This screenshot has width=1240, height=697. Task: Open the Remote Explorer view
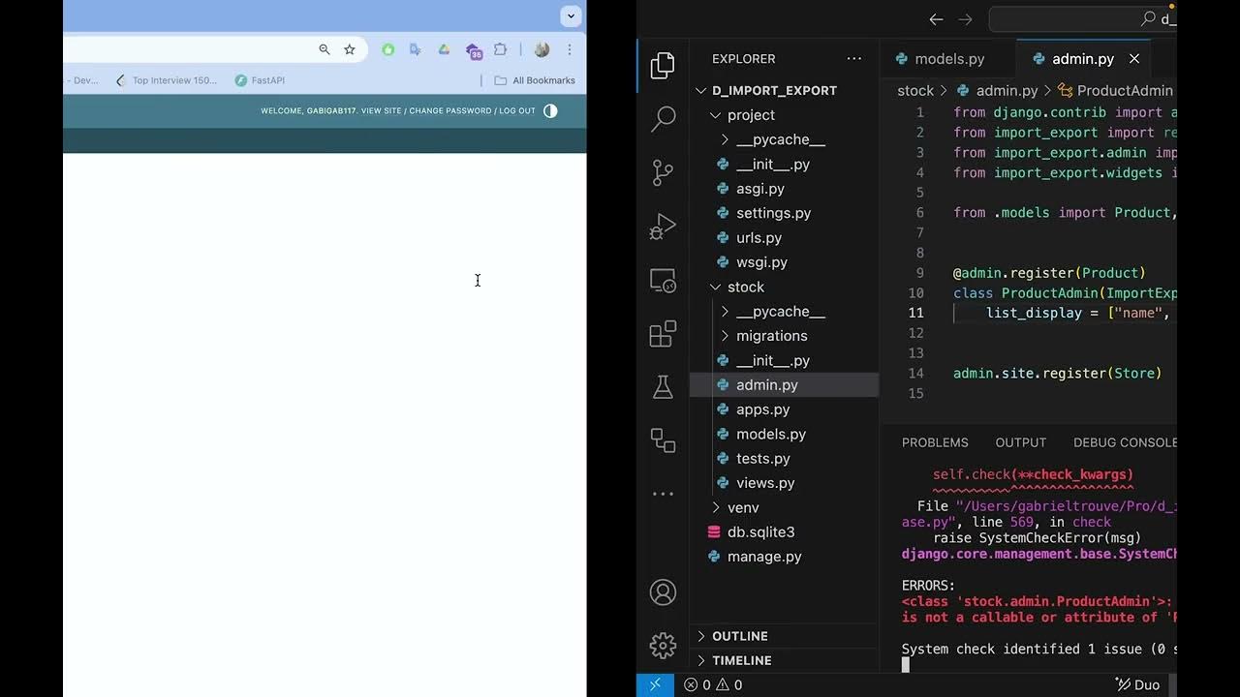663,279
